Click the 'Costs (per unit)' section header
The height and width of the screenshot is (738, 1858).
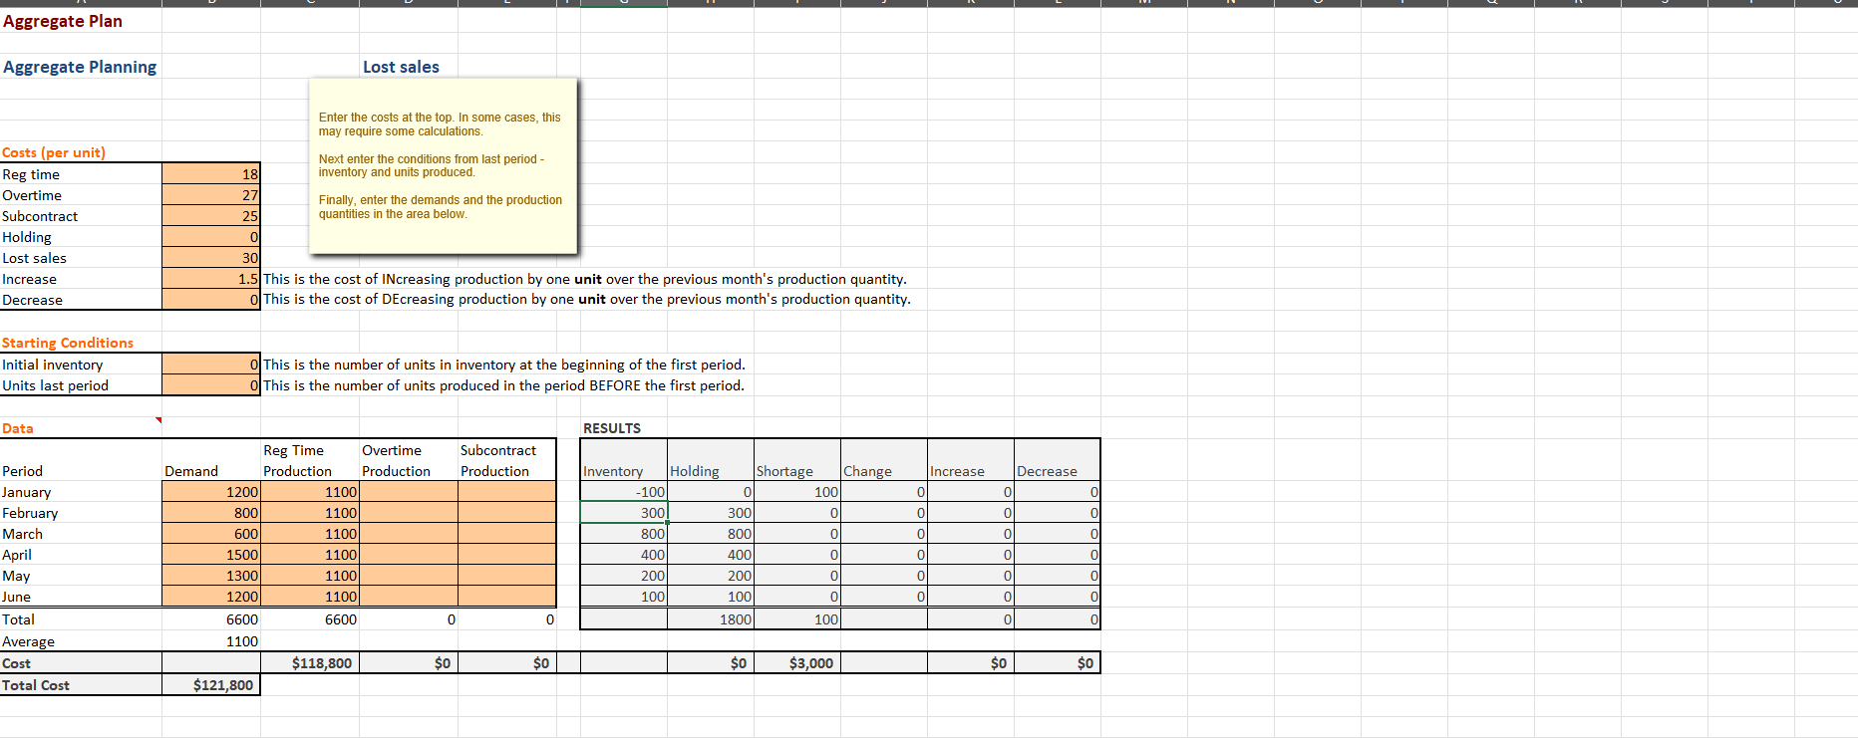[x=54, y=152]
